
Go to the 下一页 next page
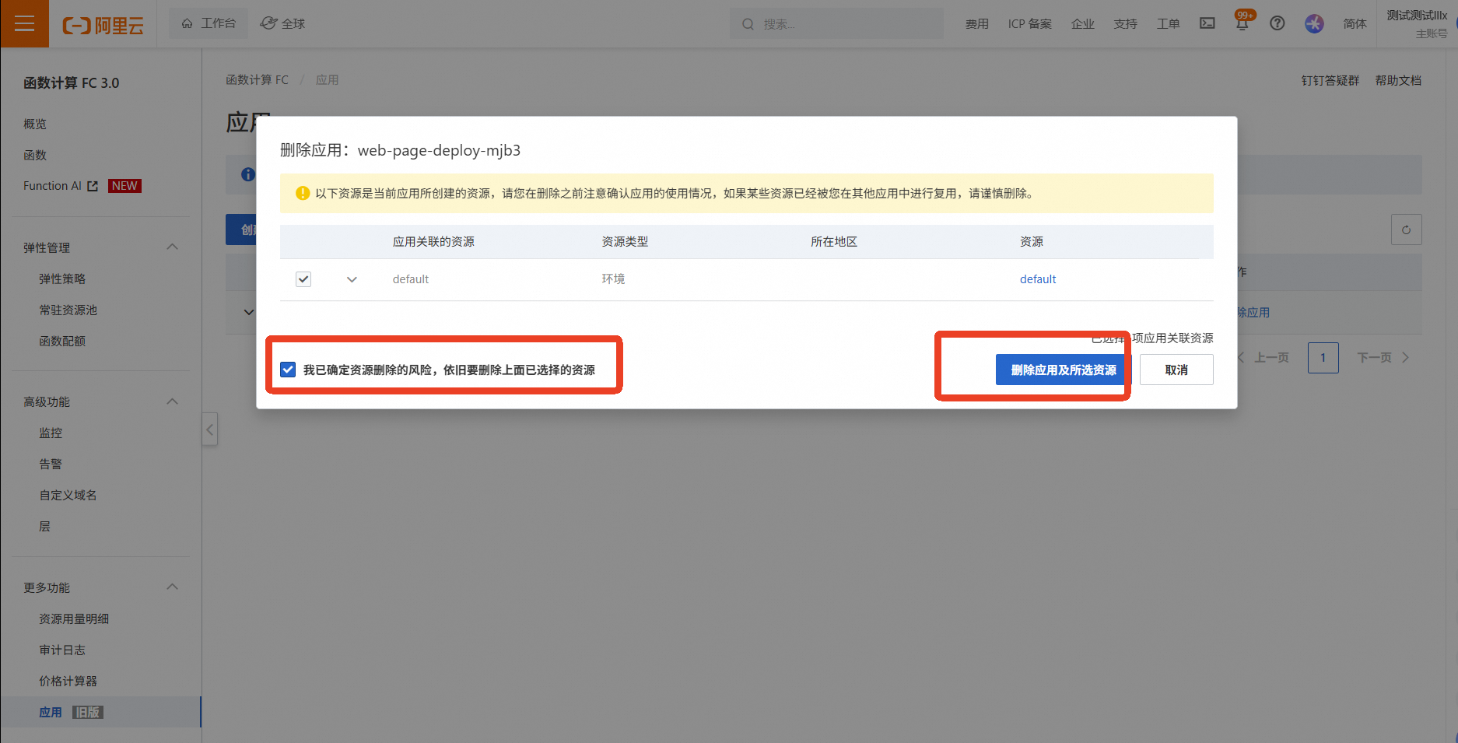pyautogui.click(x=1383, y=358)
